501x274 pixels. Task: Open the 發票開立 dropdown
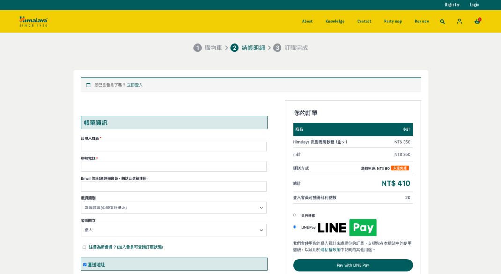[174, 230]
